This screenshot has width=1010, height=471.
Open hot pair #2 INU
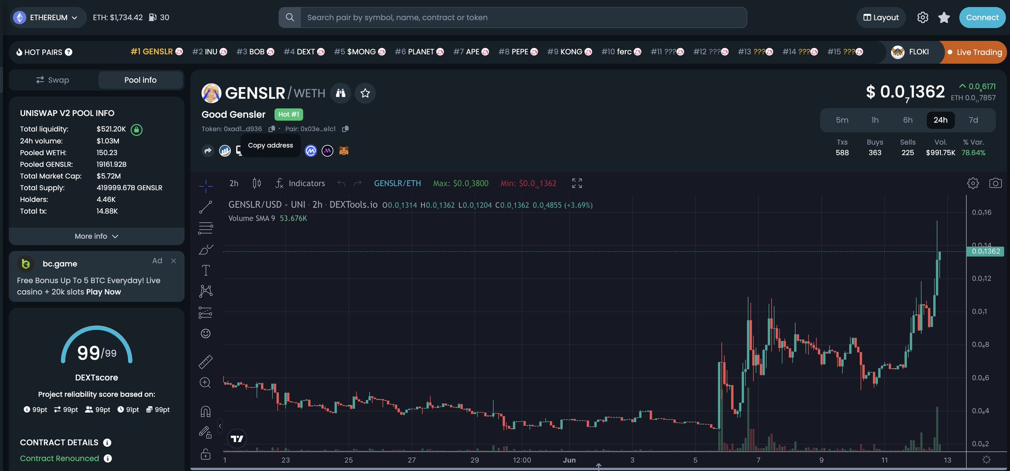point(210,52)
